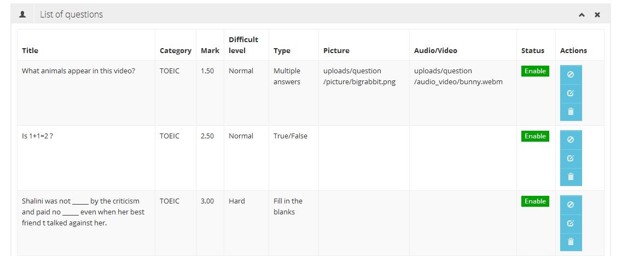This screenshot has height=256, width=622.
Task: Edit the 'Is 1+1=2 ?' question
Action: coord(571,158)
